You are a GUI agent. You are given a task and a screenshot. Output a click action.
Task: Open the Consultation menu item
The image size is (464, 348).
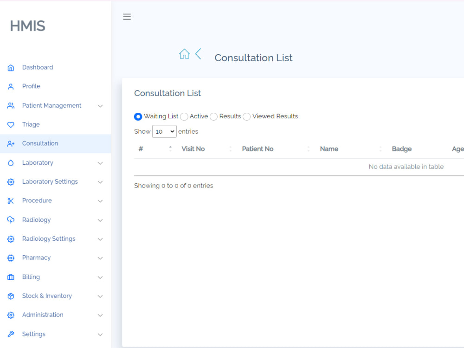[55, 143]
